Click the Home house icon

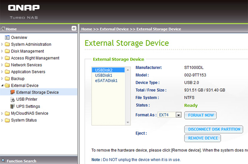3,29
